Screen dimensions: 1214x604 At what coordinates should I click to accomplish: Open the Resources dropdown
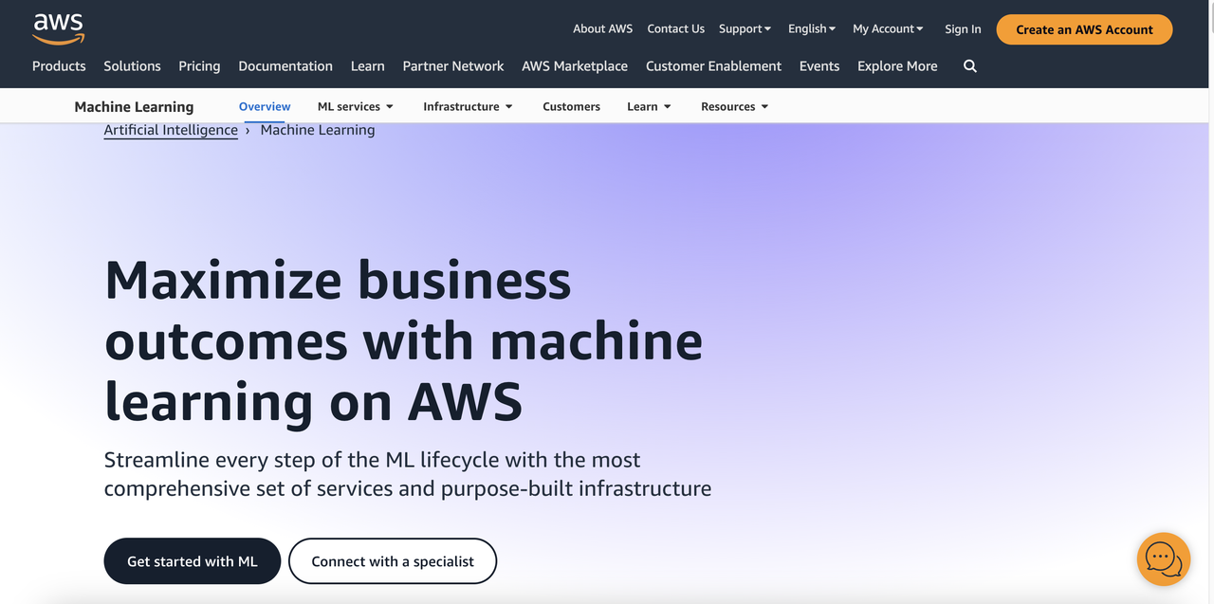point(734,107)
